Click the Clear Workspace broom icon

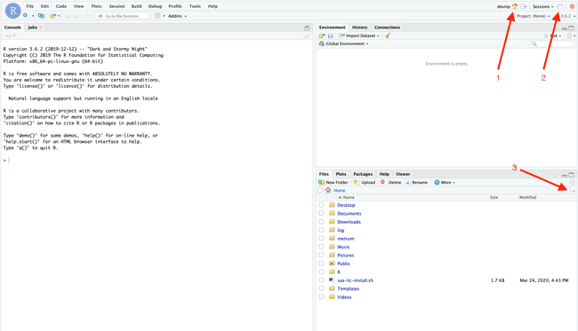tap(387, 35)
